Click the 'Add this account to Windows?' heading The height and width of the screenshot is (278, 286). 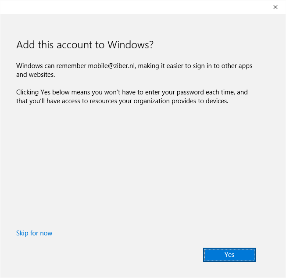(85, 45)
